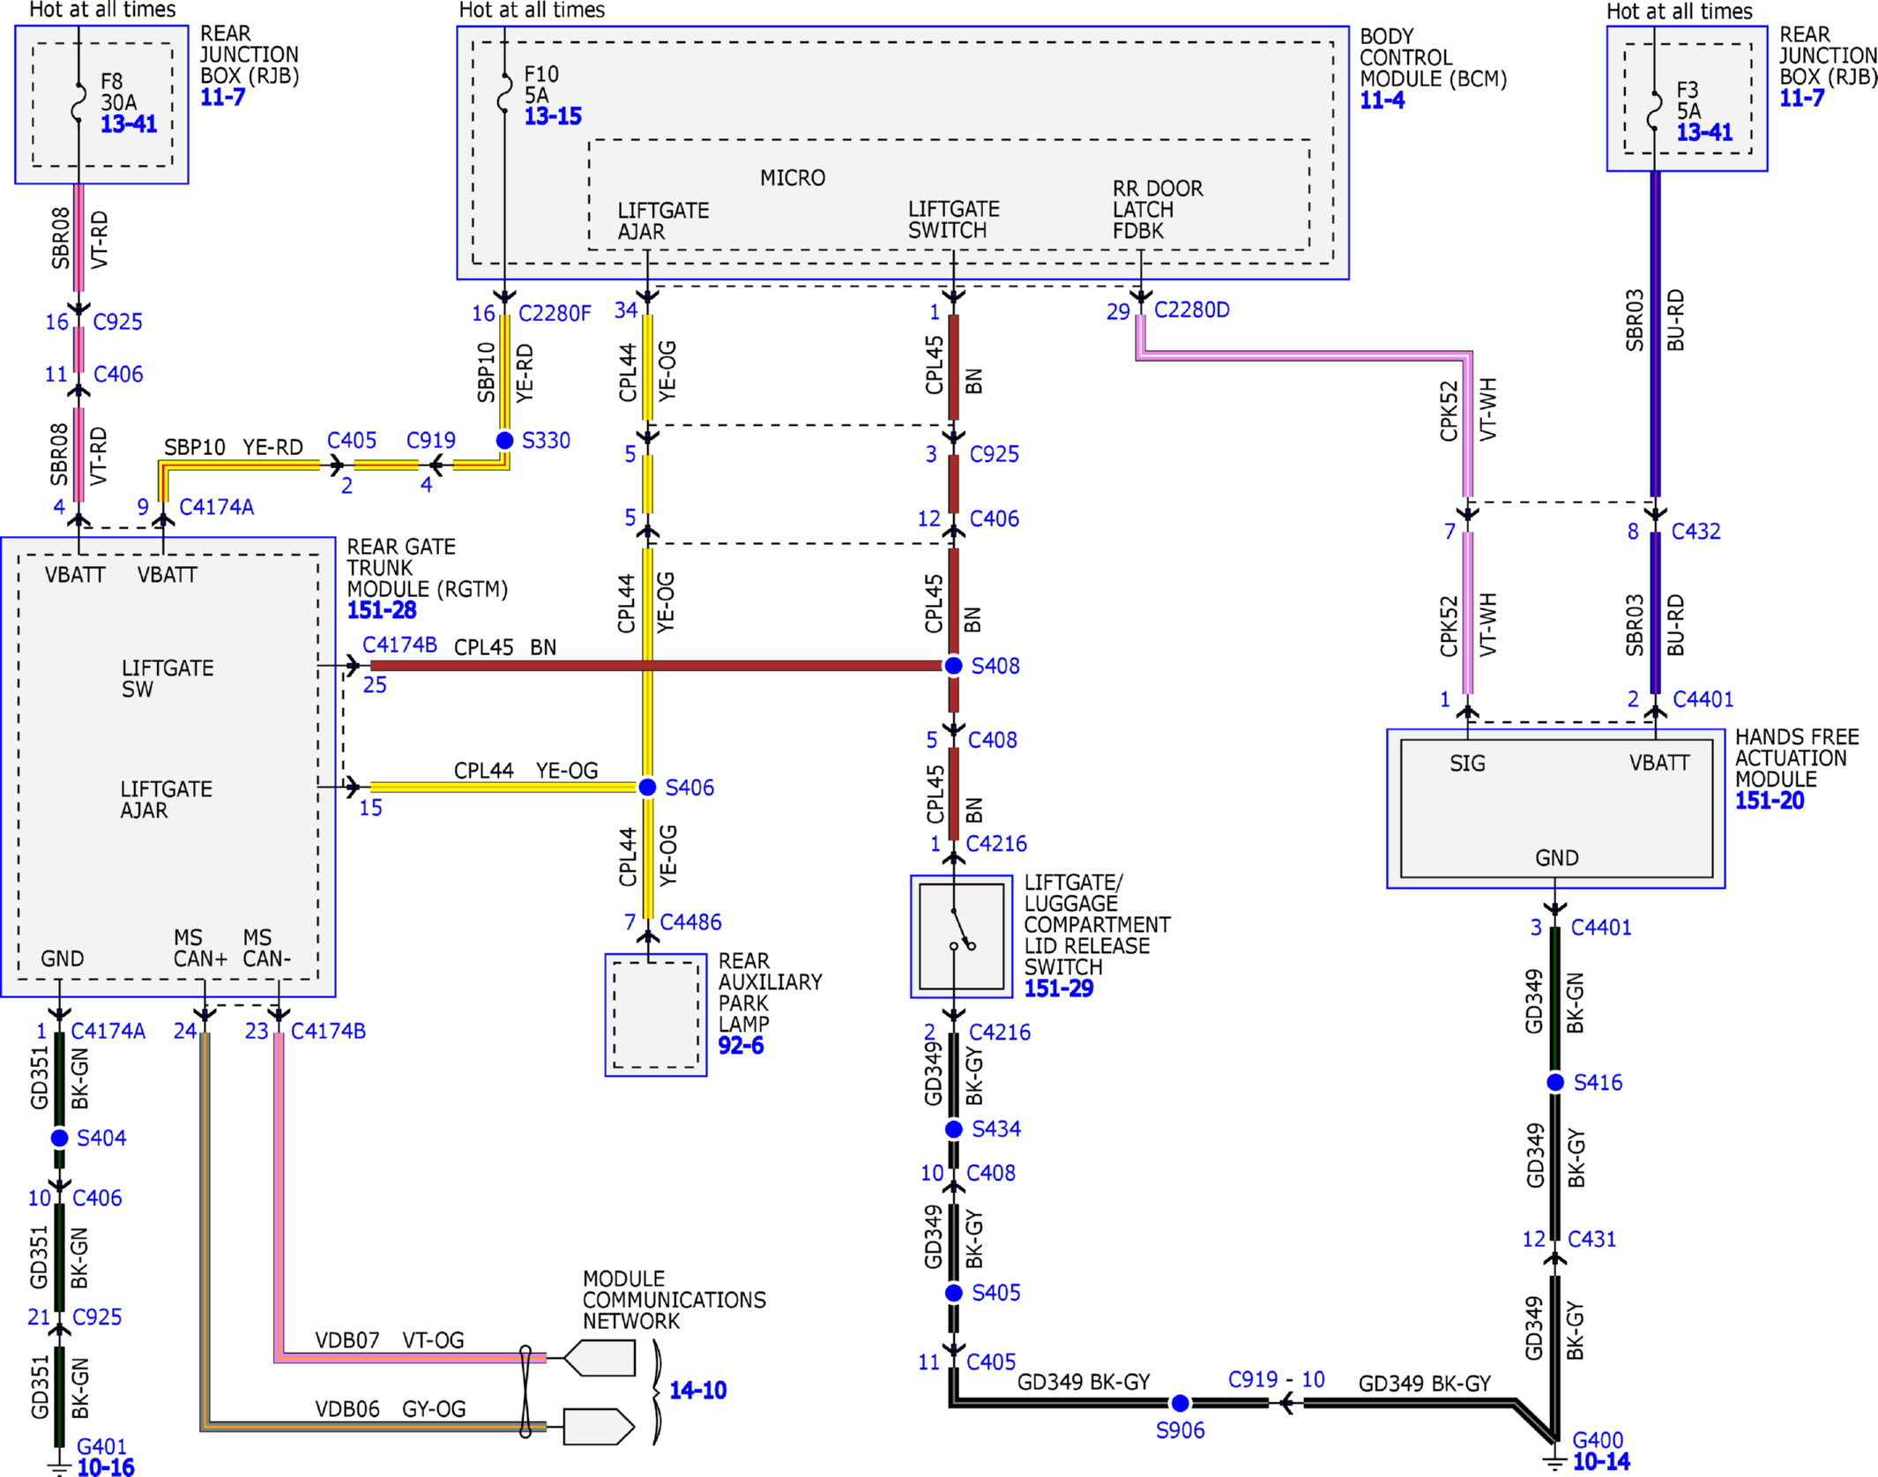Select the 'BODY CONTROL MODULE (BCM)' title
The width and height of the screenshot is (1878, 1477).
1433,58
